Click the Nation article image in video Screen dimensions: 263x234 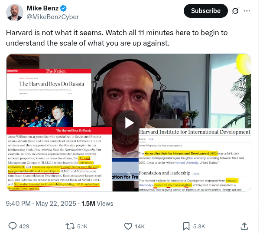coord(49,98)
